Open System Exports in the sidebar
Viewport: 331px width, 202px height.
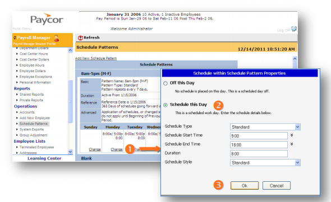point(31,129)
